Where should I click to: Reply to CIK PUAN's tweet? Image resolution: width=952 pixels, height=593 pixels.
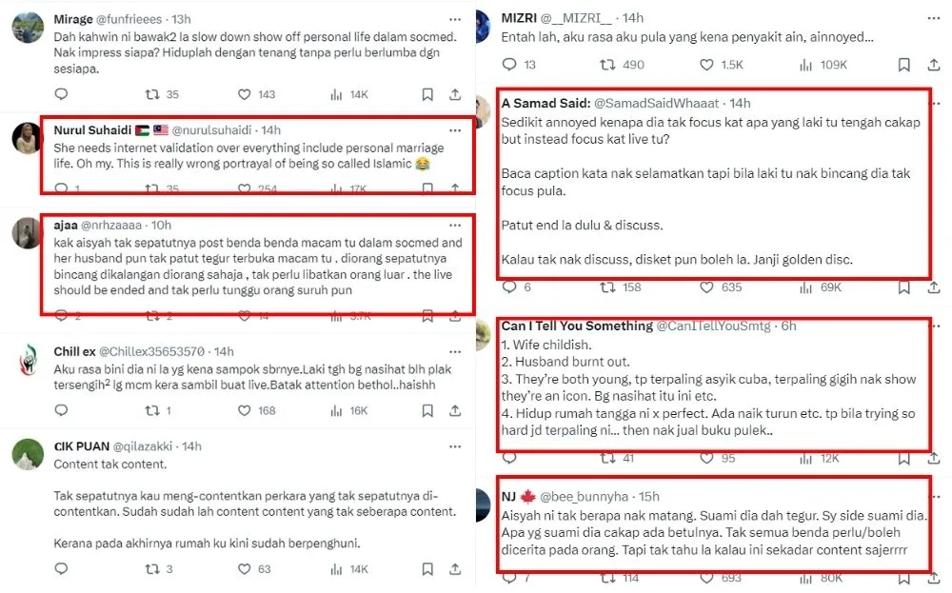61,569
